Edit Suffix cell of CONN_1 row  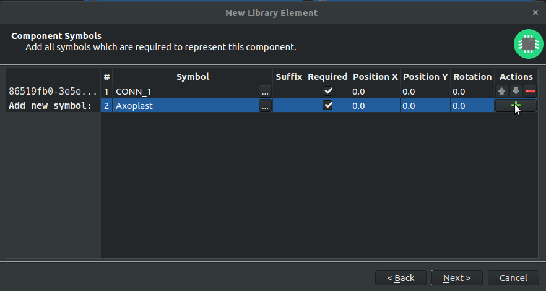pos(288,91)
